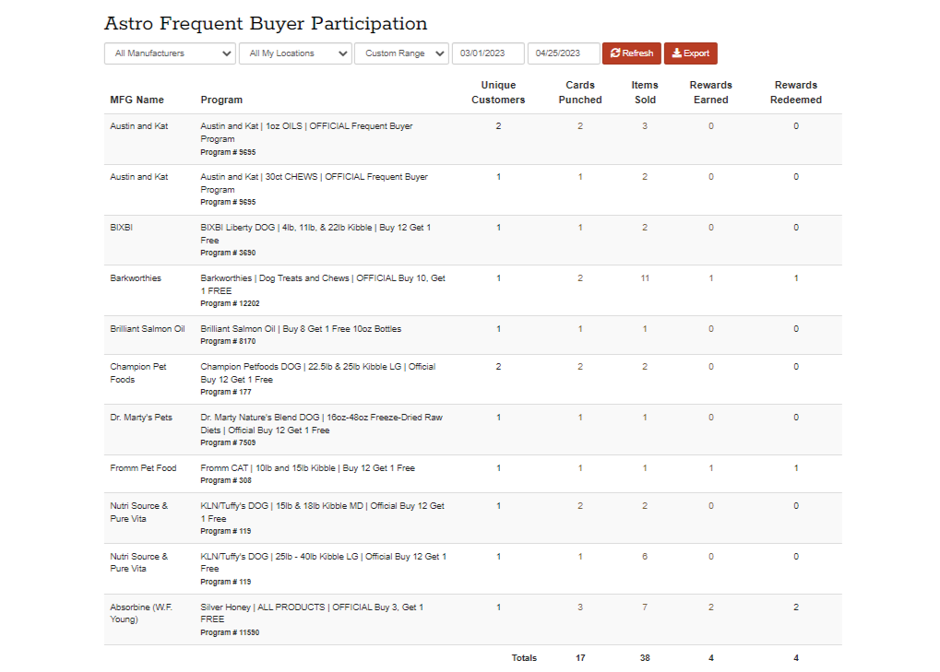Click the Cards Punched column header

point(580,92)
